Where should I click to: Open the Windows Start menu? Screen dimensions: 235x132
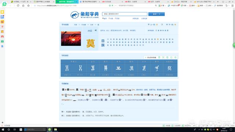[x=3, y=129]
